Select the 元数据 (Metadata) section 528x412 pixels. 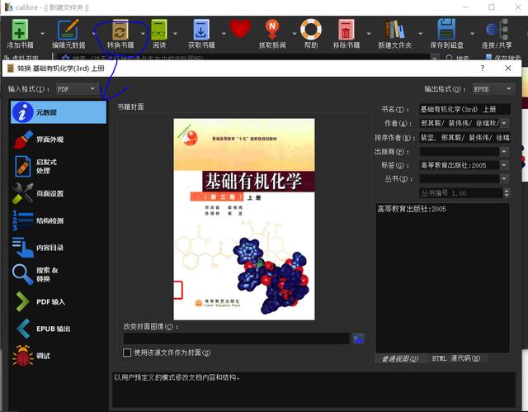tap(59, 112)
